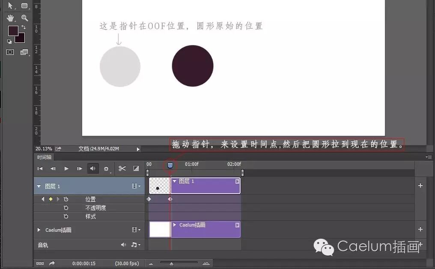Click the blue playhead marker
435x269 pixels.
(x=170, y=165)
